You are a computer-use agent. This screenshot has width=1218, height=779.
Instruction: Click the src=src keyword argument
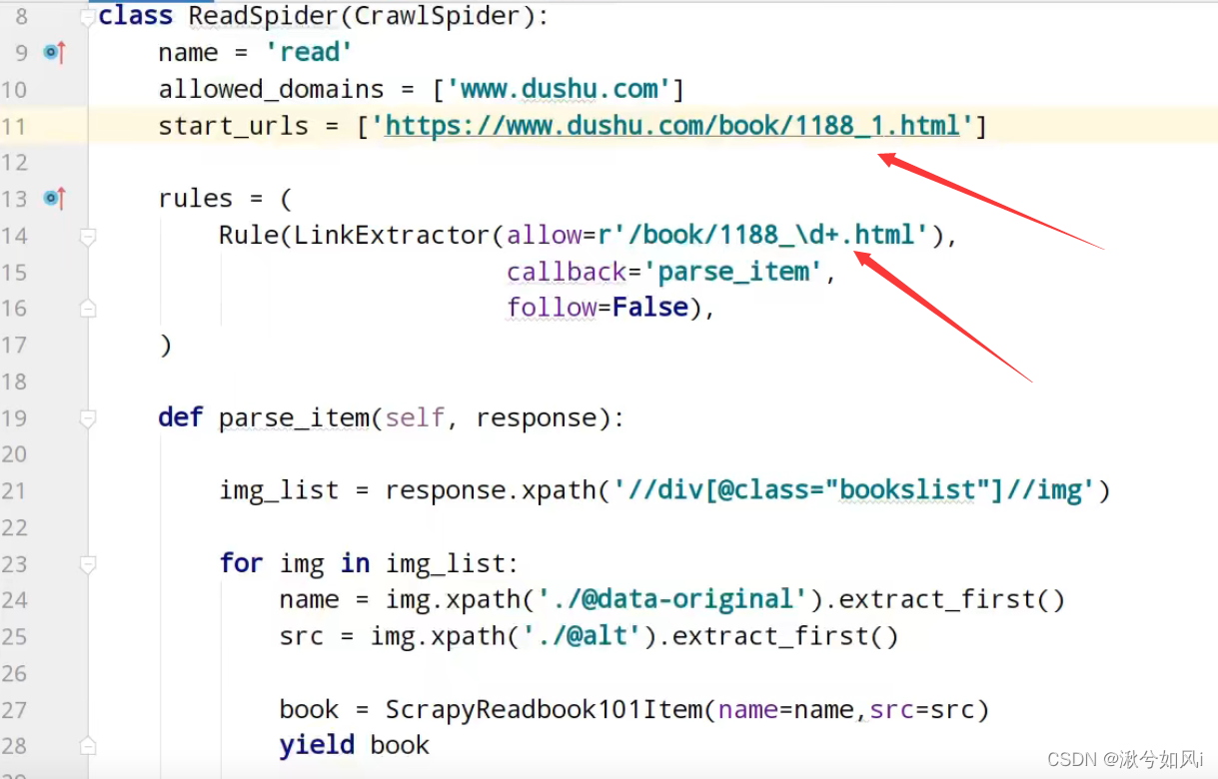922,709
